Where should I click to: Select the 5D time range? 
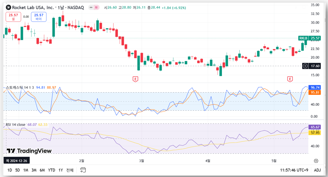tap(18, 170)
